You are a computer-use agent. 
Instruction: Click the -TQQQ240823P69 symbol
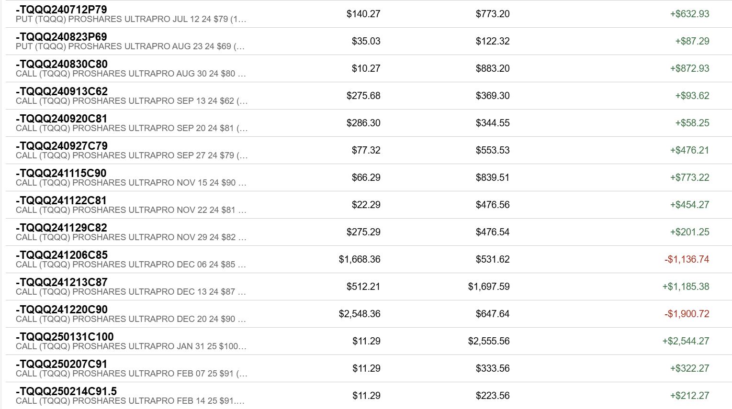(x=61, y=37)
